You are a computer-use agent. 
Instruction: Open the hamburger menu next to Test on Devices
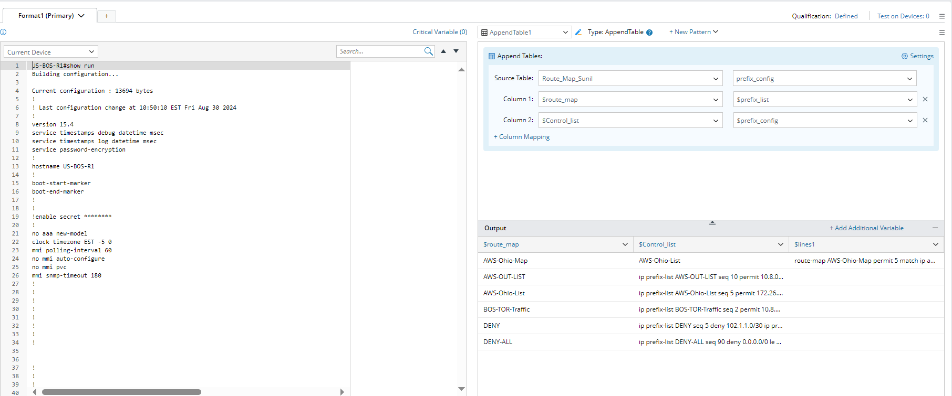pyautogui.click(x=942, y=16)
